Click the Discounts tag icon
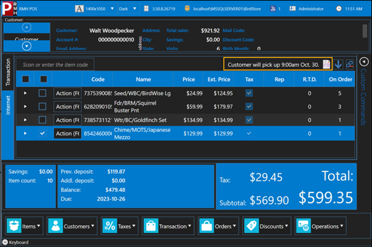The image size is (372, 247). point(251,226)
